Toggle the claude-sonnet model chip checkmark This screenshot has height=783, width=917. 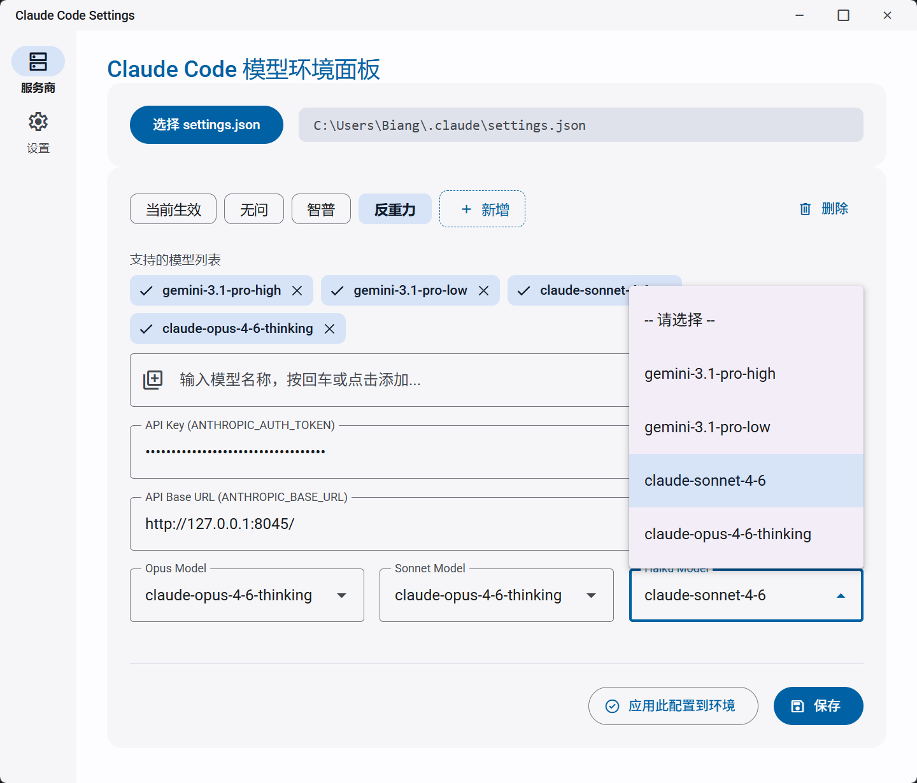click(524, 290)
